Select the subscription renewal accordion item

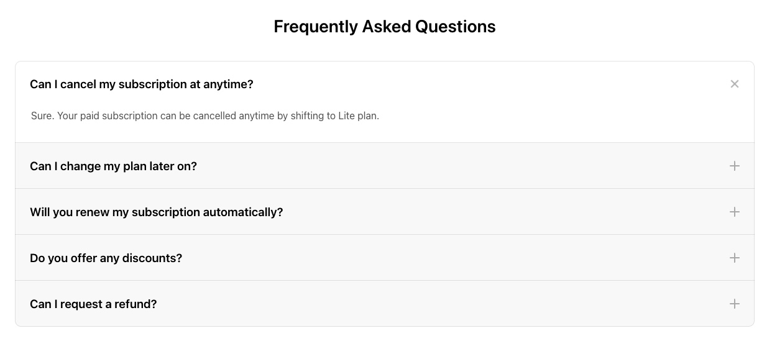tap(385, 212)
